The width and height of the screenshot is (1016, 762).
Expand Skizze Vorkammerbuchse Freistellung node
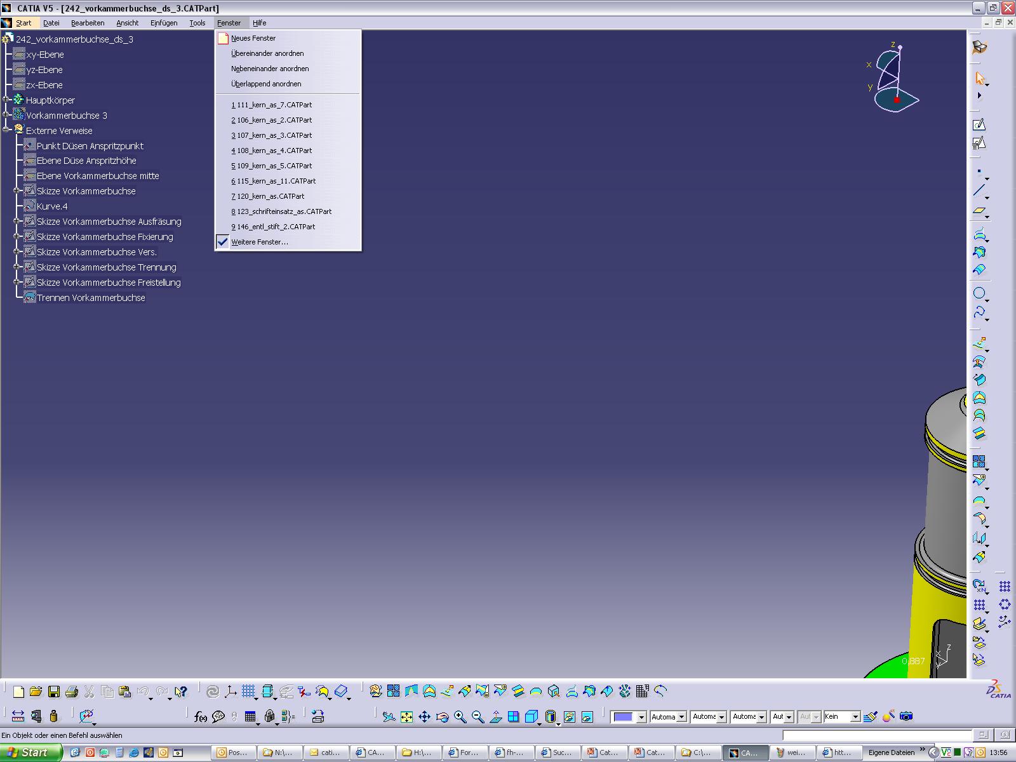point(17,282)
